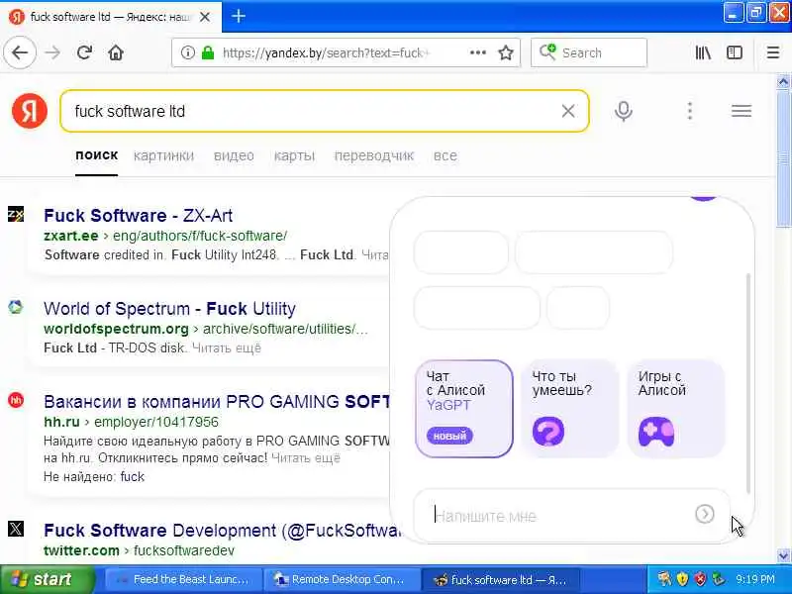Screen dimensions: 792x594
Task: Open Вакансии в компании PRO GAMING result
Action: (217, 402)
